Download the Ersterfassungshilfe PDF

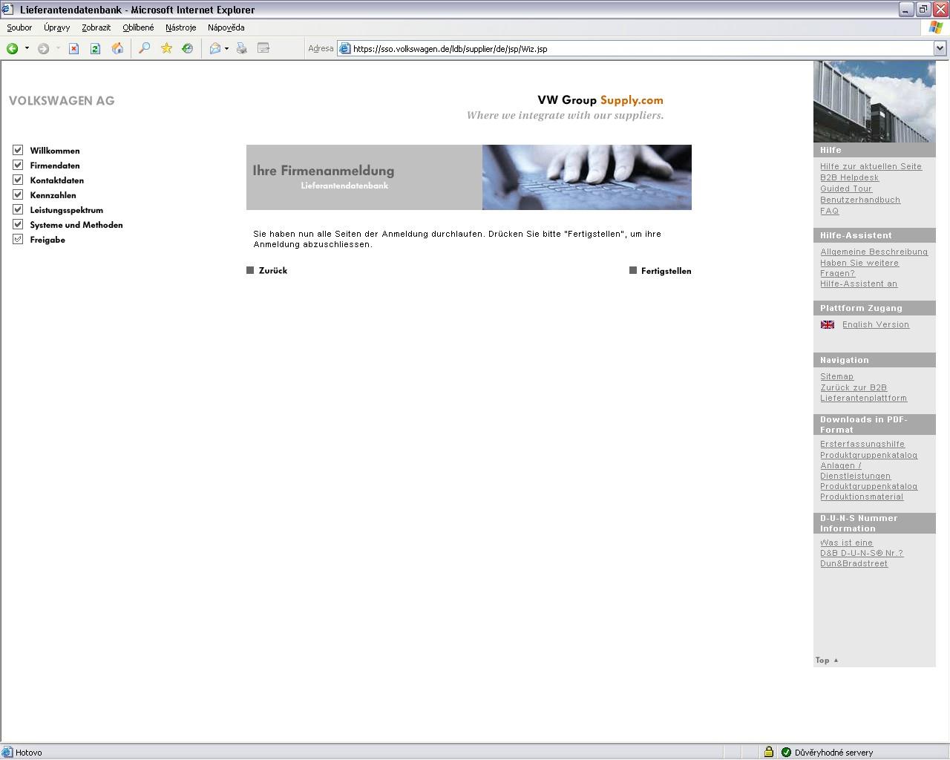862,444
